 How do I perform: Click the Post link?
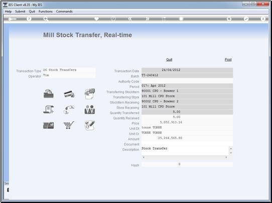[228, 59]
